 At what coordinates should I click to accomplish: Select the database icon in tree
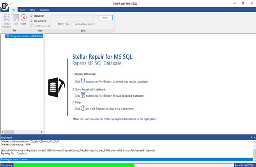click(x=6, y=36)
